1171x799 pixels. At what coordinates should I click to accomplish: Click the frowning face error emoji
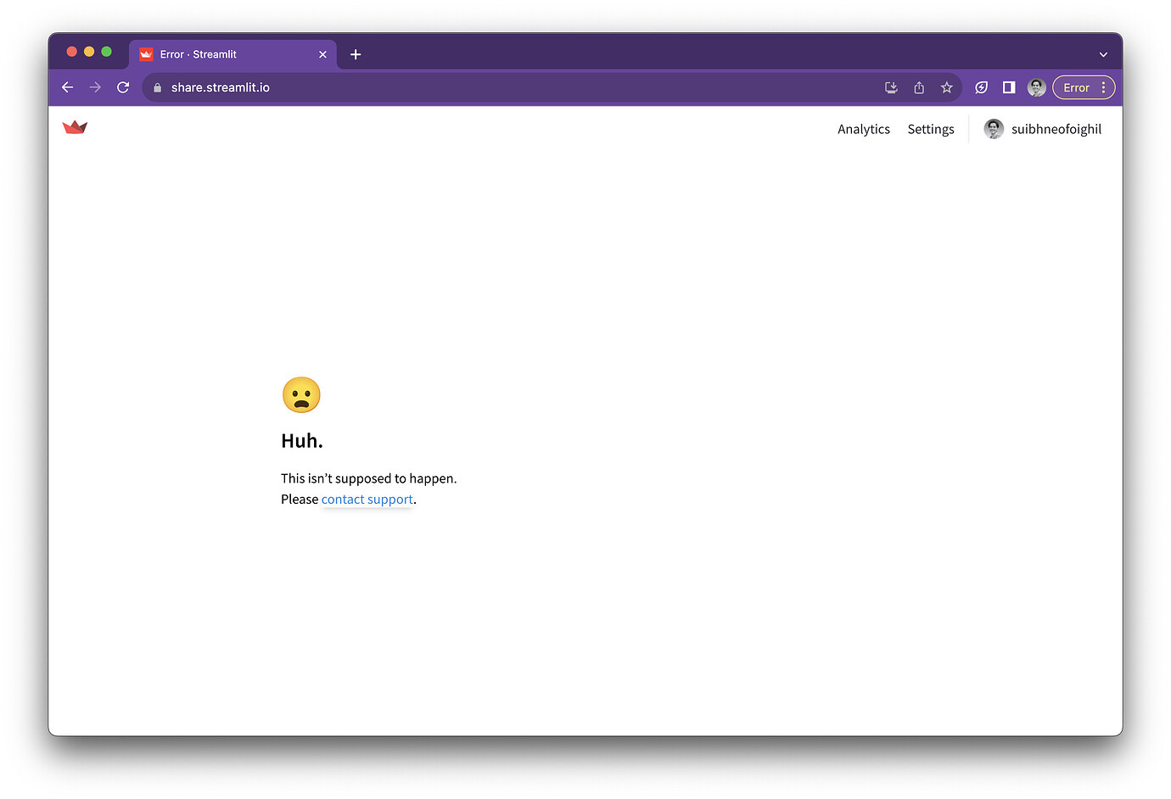301,394
